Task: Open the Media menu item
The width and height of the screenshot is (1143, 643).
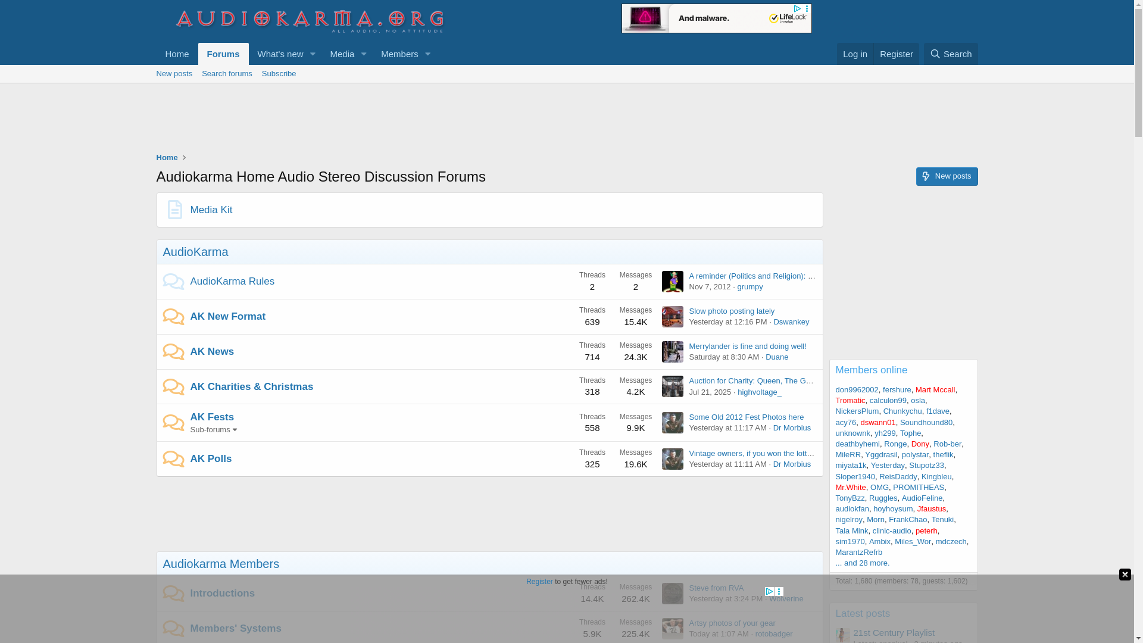Action: pyautogui.click(x=342, y=54)
